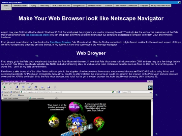Click the greyed Stop toolbar icon
The image size is (182, 136).
coord(55,87)
